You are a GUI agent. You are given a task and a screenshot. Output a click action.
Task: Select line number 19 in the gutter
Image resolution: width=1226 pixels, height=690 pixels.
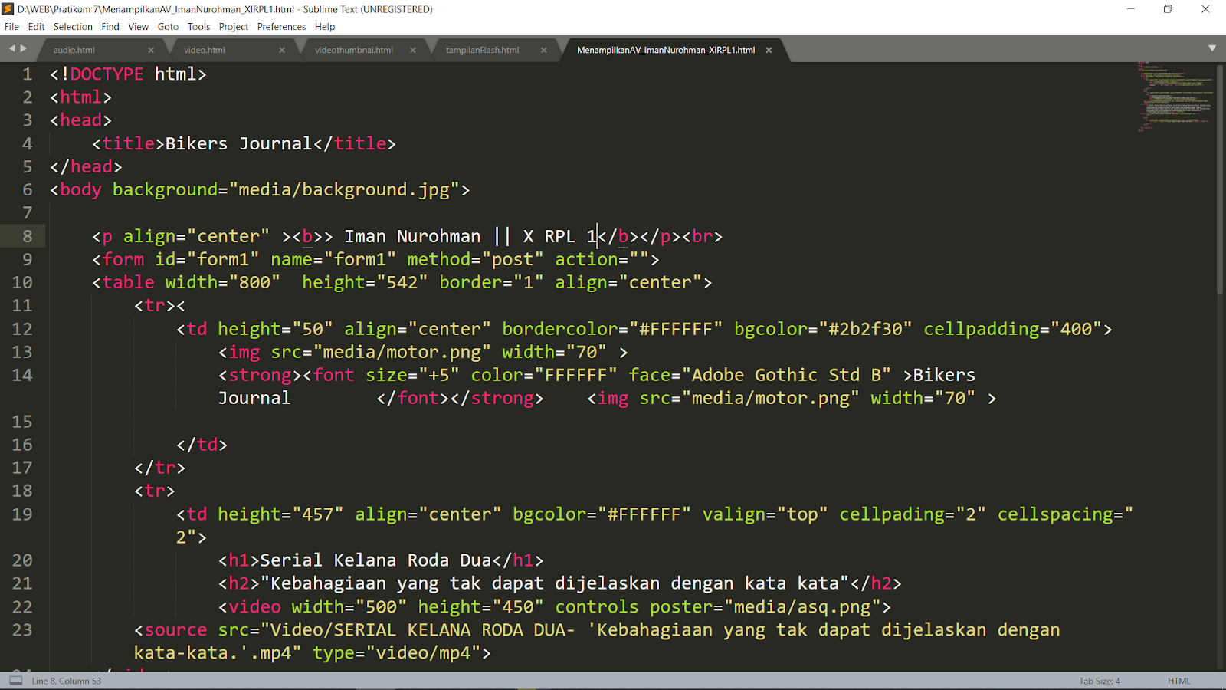(22, 514)
